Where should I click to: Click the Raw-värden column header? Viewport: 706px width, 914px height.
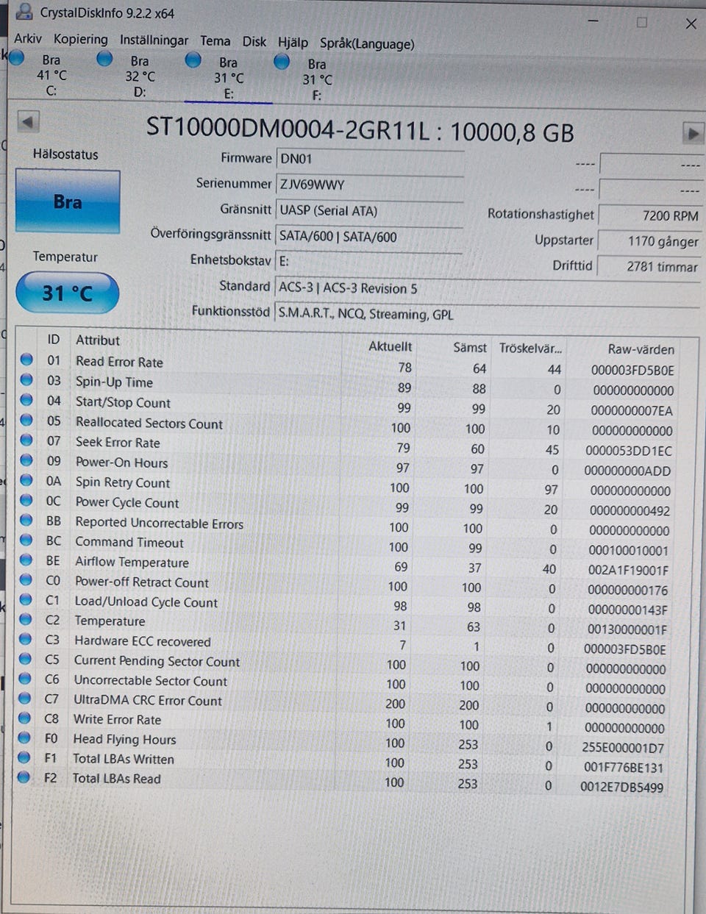point(641,349)
